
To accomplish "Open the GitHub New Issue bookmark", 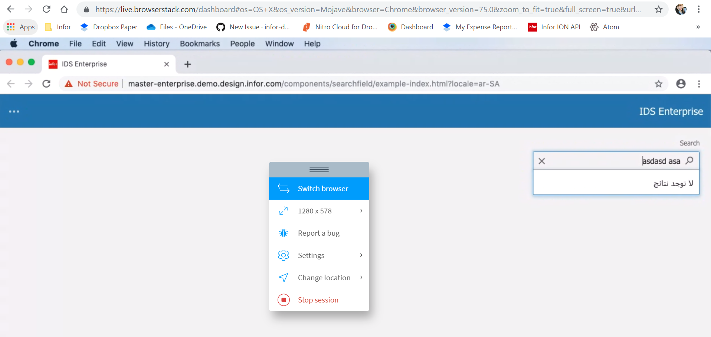I will 253,27.
